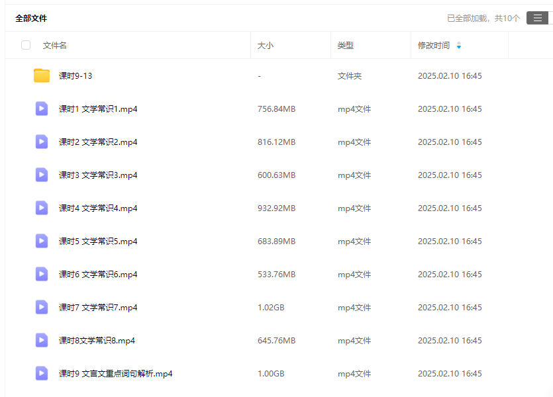
Task: Click the size value 1.00GB
Action: pos(271,374)
